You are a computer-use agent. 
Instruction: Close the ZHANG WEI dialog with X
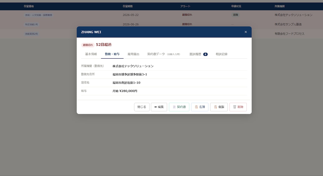pos(246,32)
